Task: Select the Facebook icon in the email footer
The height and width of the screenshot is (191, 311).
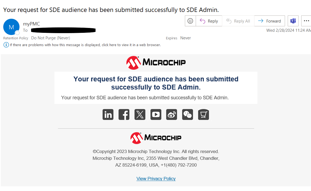Action: pos(124,114)
